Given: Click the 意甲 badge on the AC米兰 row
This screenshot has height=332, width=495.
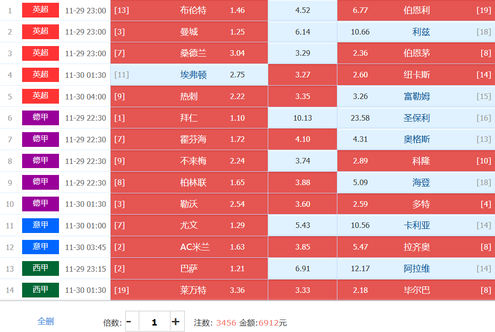Looking at the screenshot, I should click(x=41, y=247).
